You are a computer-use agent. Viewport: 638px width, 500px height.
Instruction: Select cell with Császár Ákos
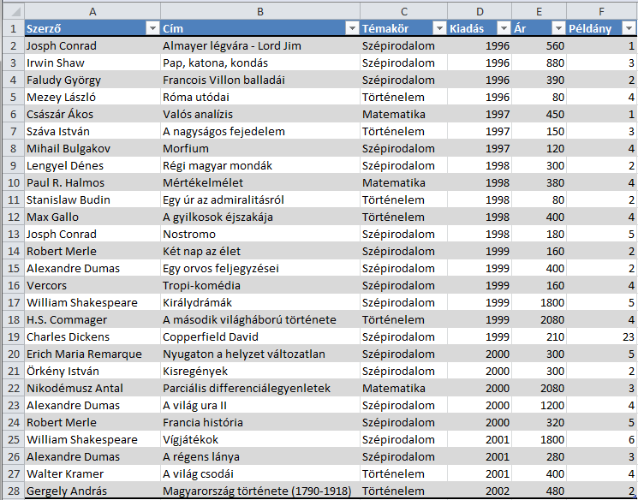tap(92, 115)
